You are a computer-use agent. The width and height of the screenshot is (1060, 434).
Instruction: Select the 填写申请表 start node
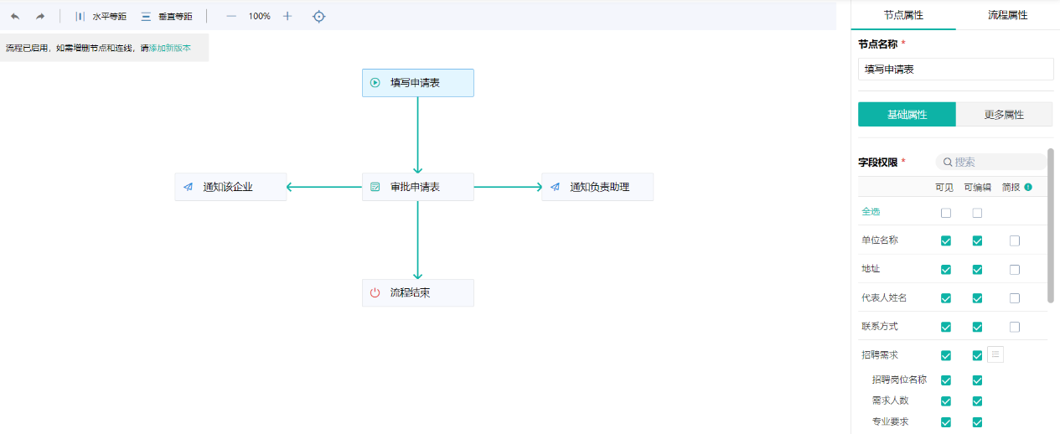[417, 83]
